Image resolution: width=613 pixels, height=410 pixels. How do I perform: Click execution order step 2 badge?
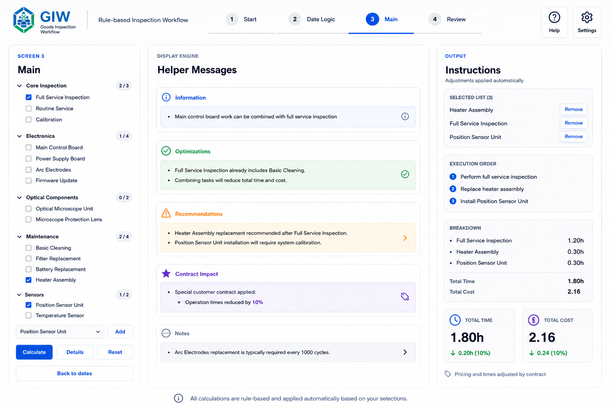453,189
